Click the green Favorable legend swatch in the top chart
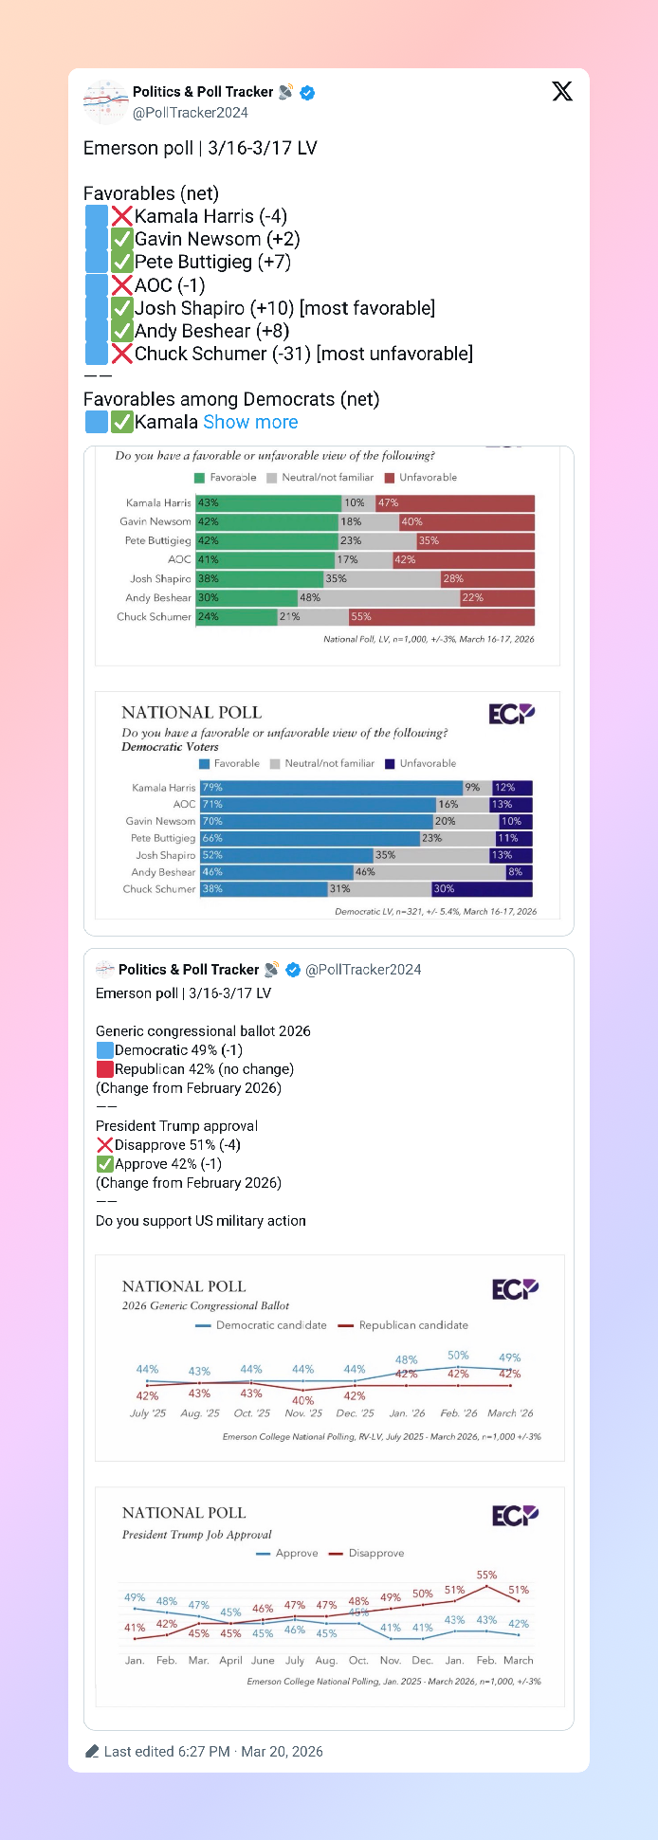 pos(199,478)
